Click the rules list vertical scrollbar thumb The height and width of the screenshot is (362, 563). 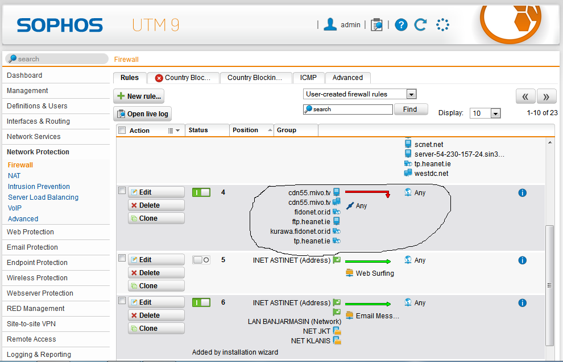(x=549, y=285)
